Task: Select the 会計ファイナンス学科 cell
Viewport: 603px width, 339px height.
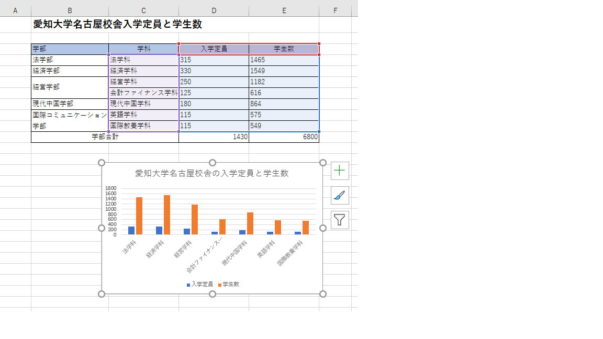Action: [143, 93]
